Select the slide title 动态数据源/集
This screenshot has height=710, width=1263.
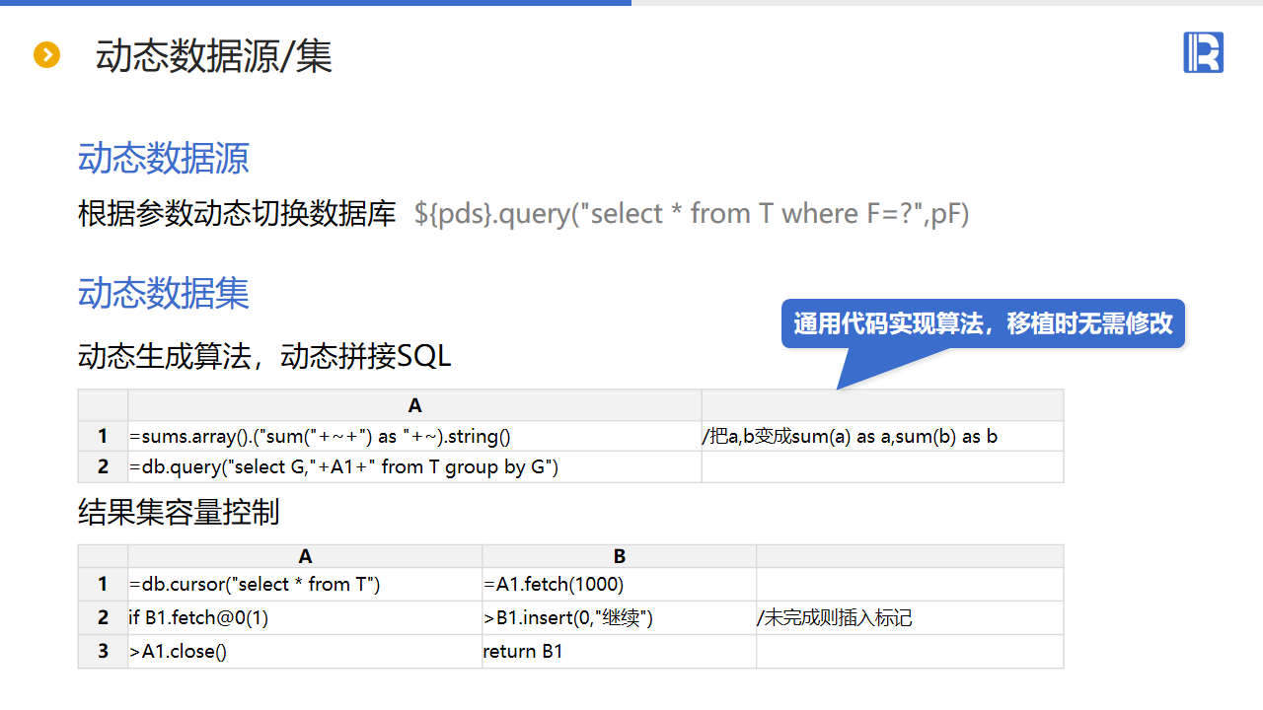[213, 56]
